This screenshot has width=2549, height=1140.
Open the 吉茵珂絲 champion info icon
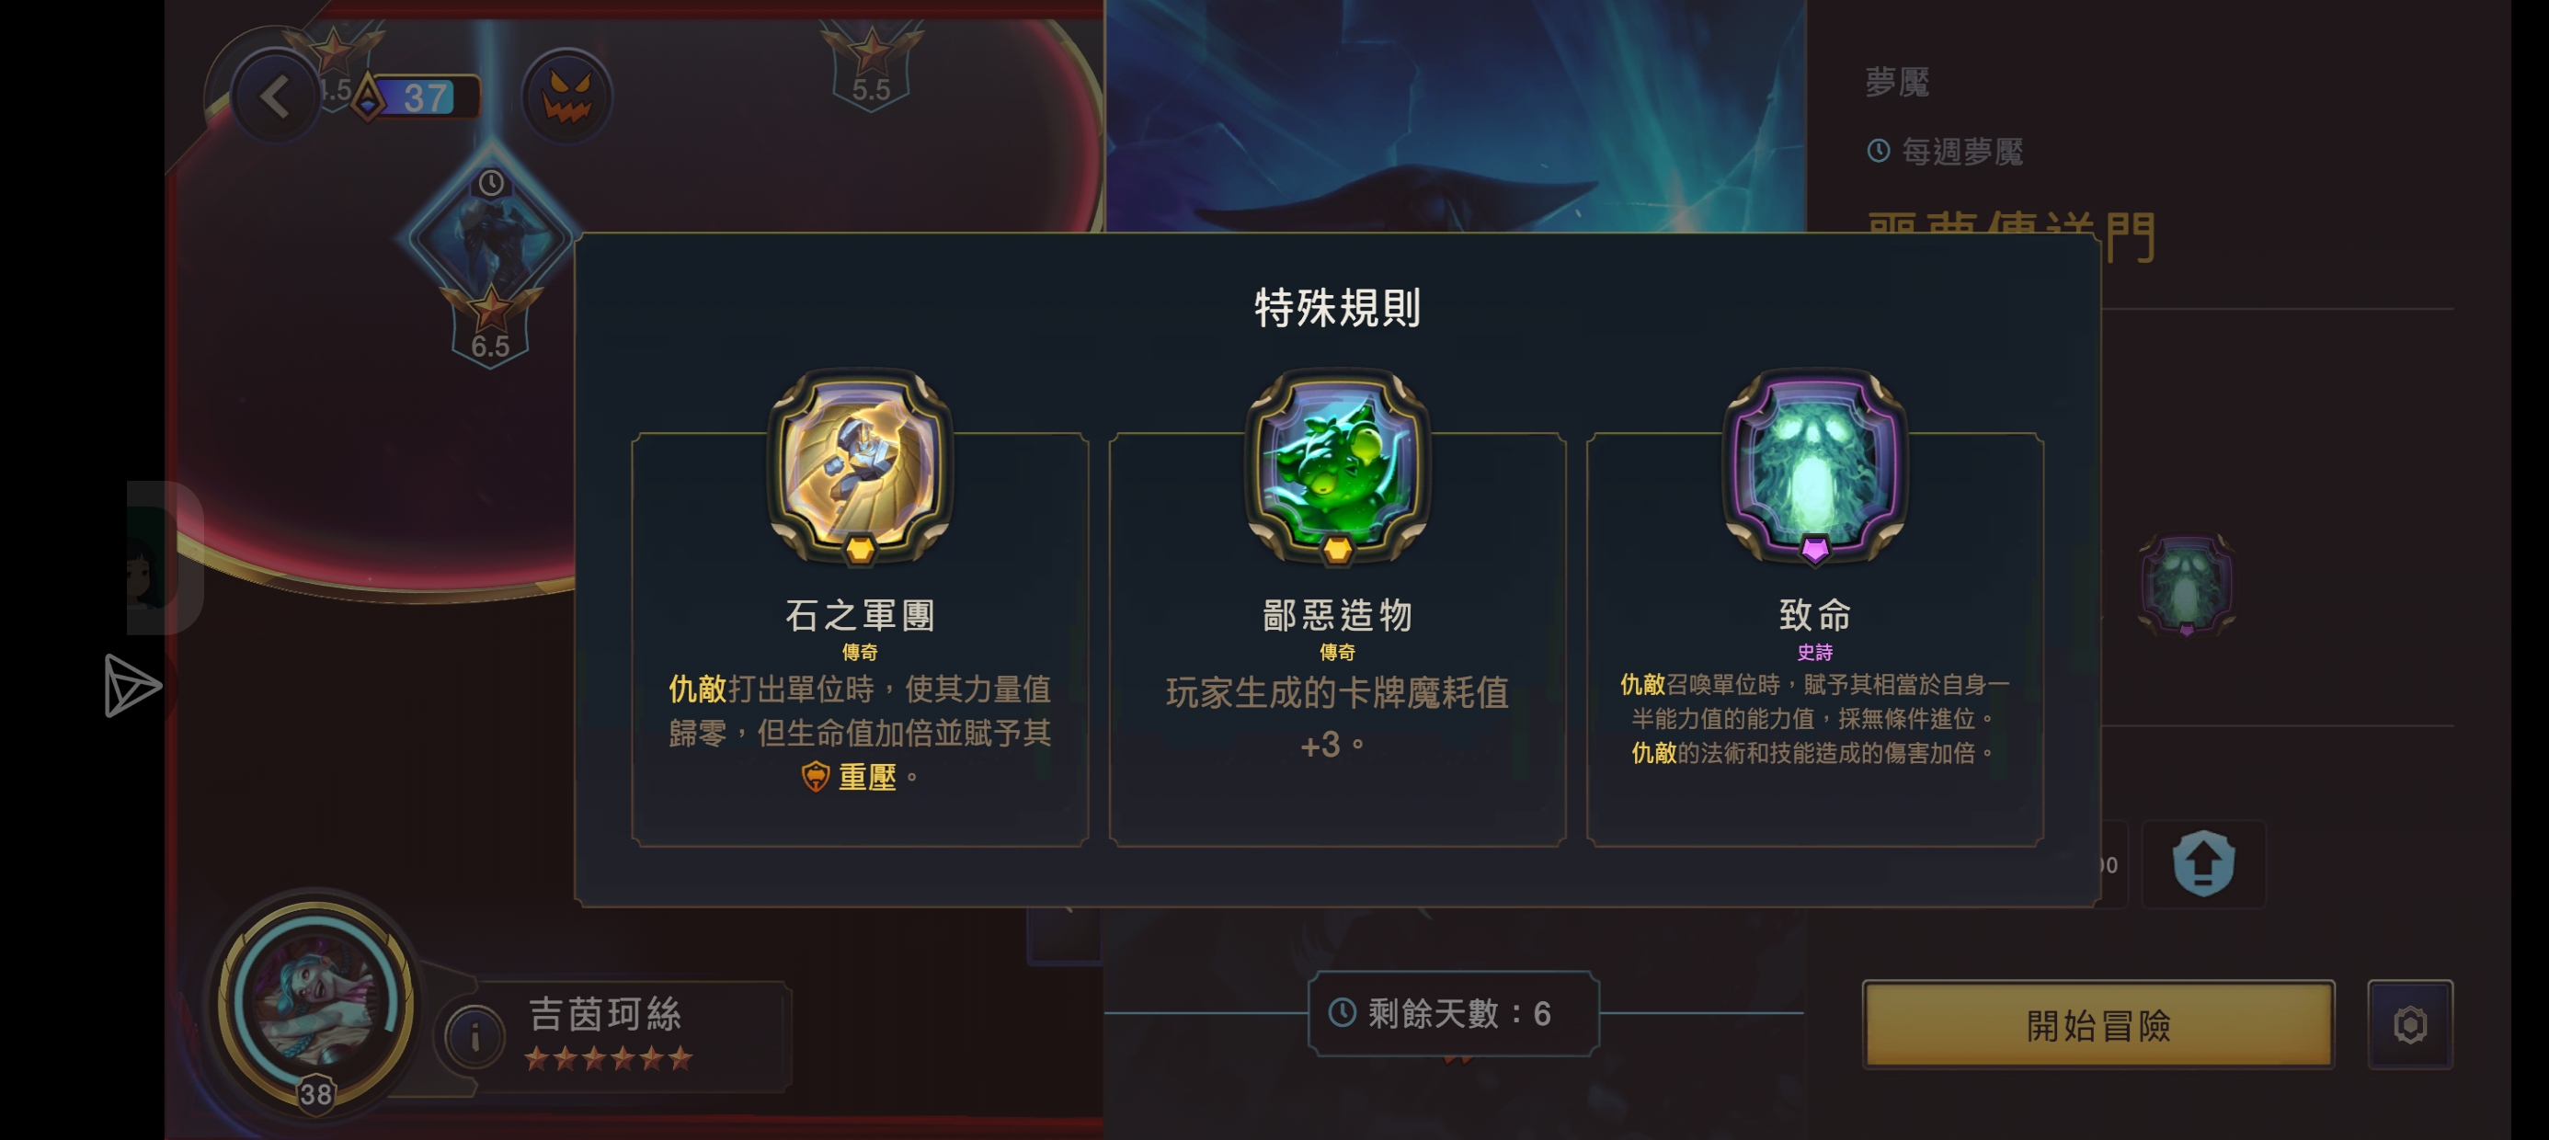(475, 1036)
